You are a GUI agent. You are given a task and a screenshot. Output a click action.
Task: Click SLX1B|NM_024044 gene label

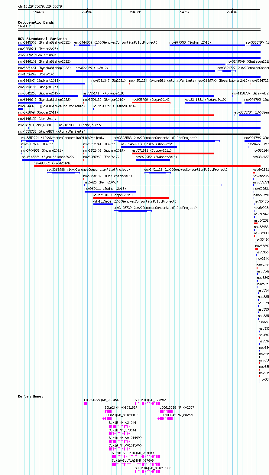[x=122, y=423]
